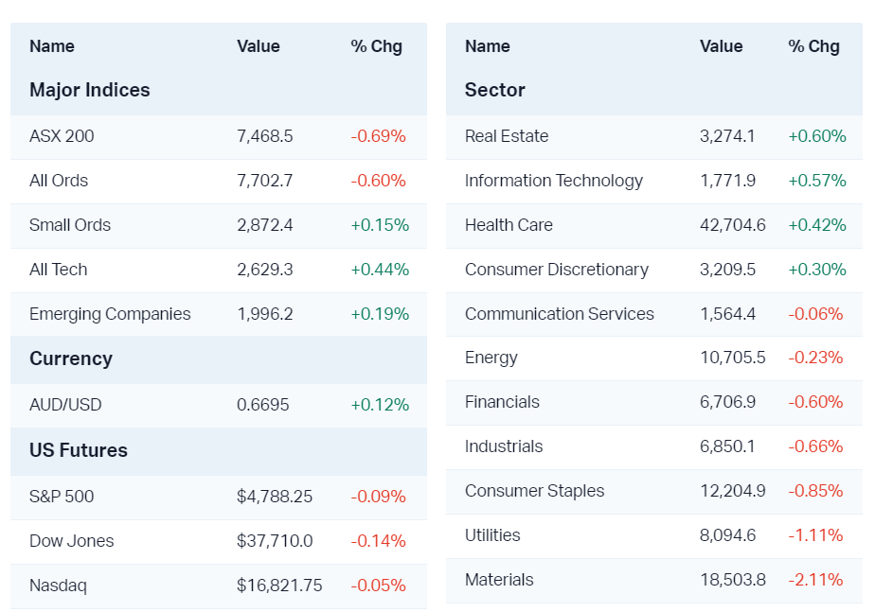Screen dimensions: 875x612
Task: Click the Consumer Discretionary sector
Action: (557, 270)
